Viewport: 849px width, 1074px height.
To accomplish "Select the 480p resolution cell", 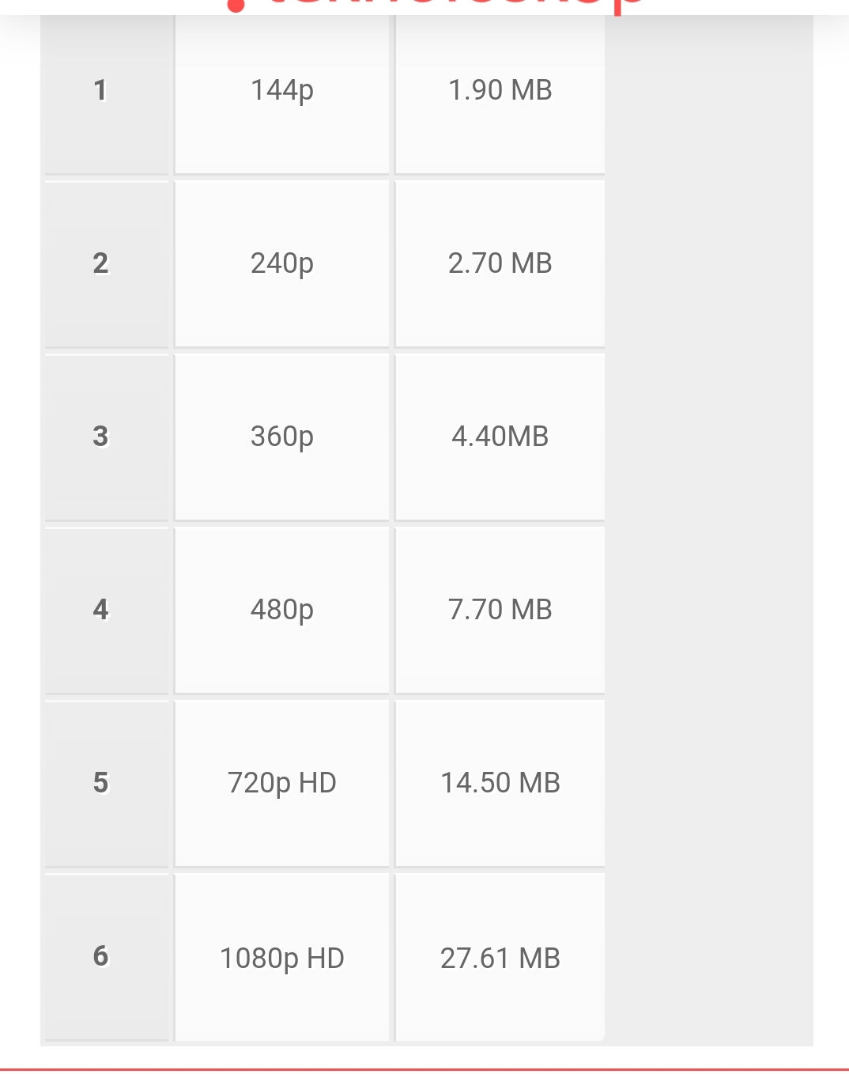I will click(x=281, y=610).
